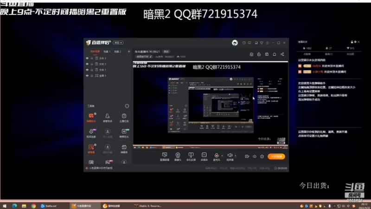Open the Windows Start menu
The image size is (371, 209).
5,206
